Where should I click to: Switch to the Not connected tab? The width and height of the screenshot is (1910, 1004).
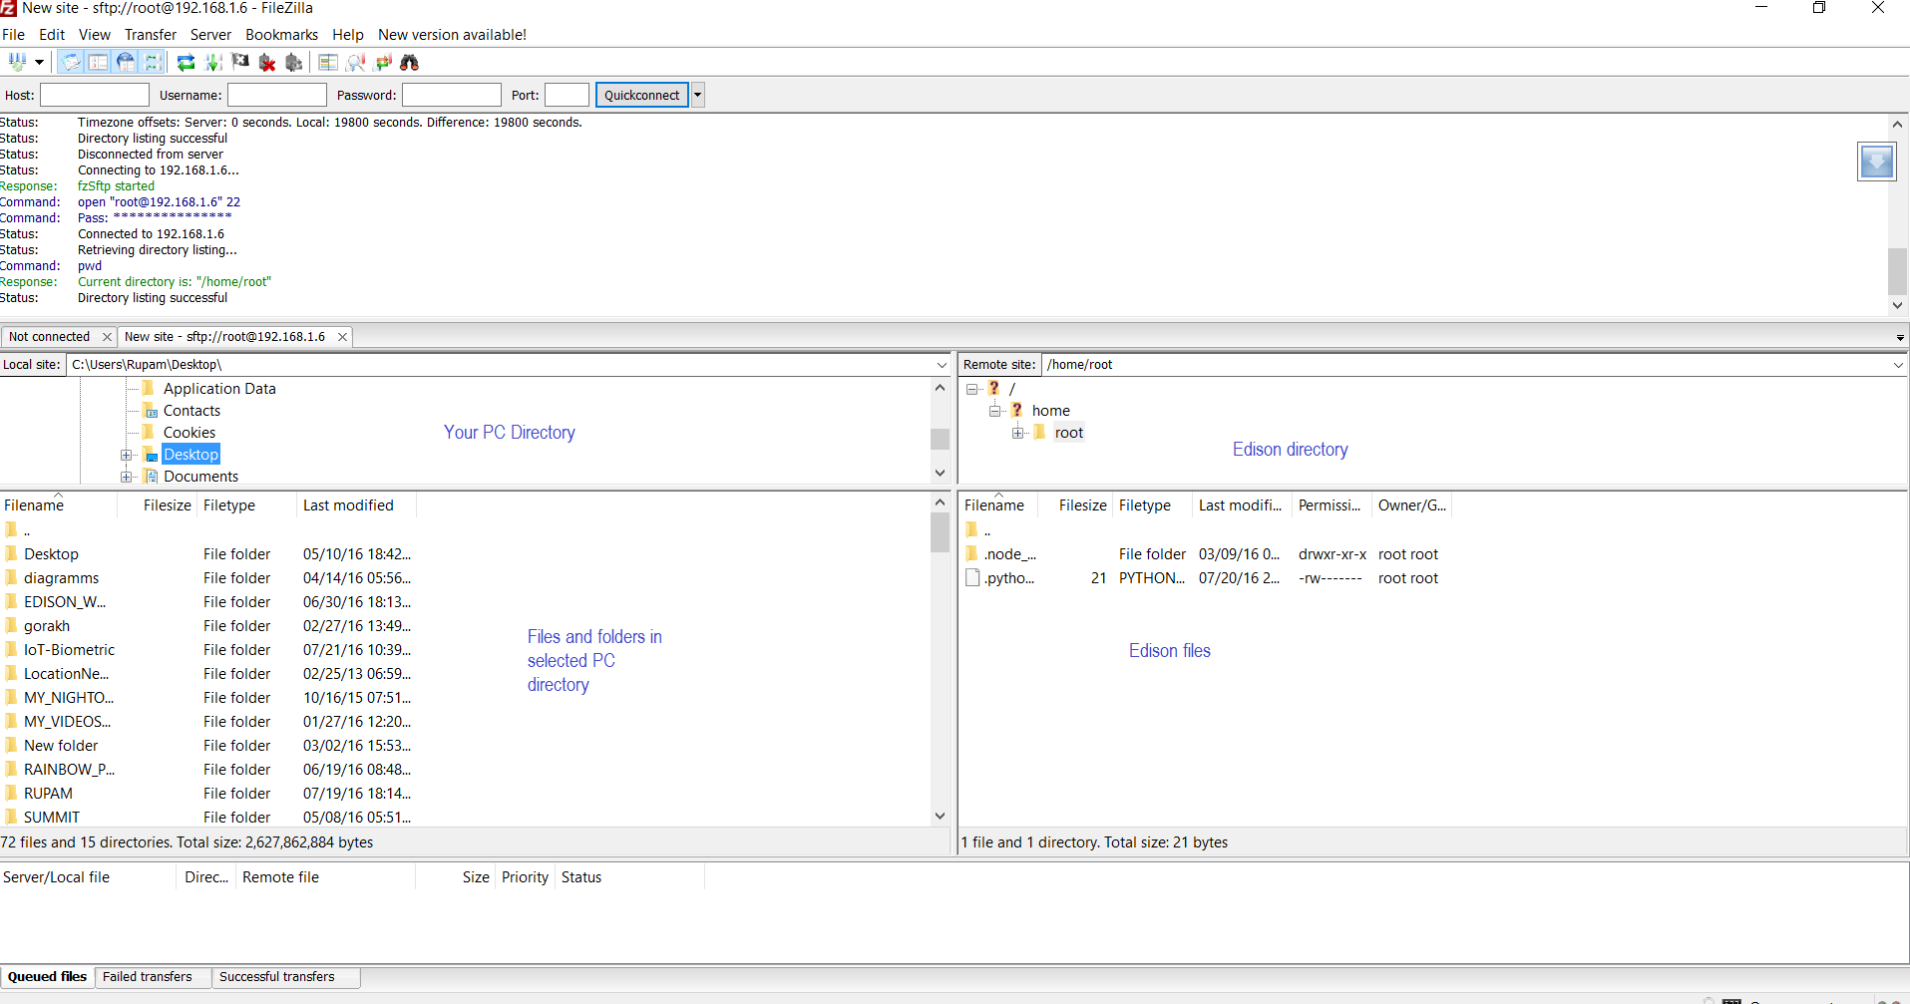[49, 336]
